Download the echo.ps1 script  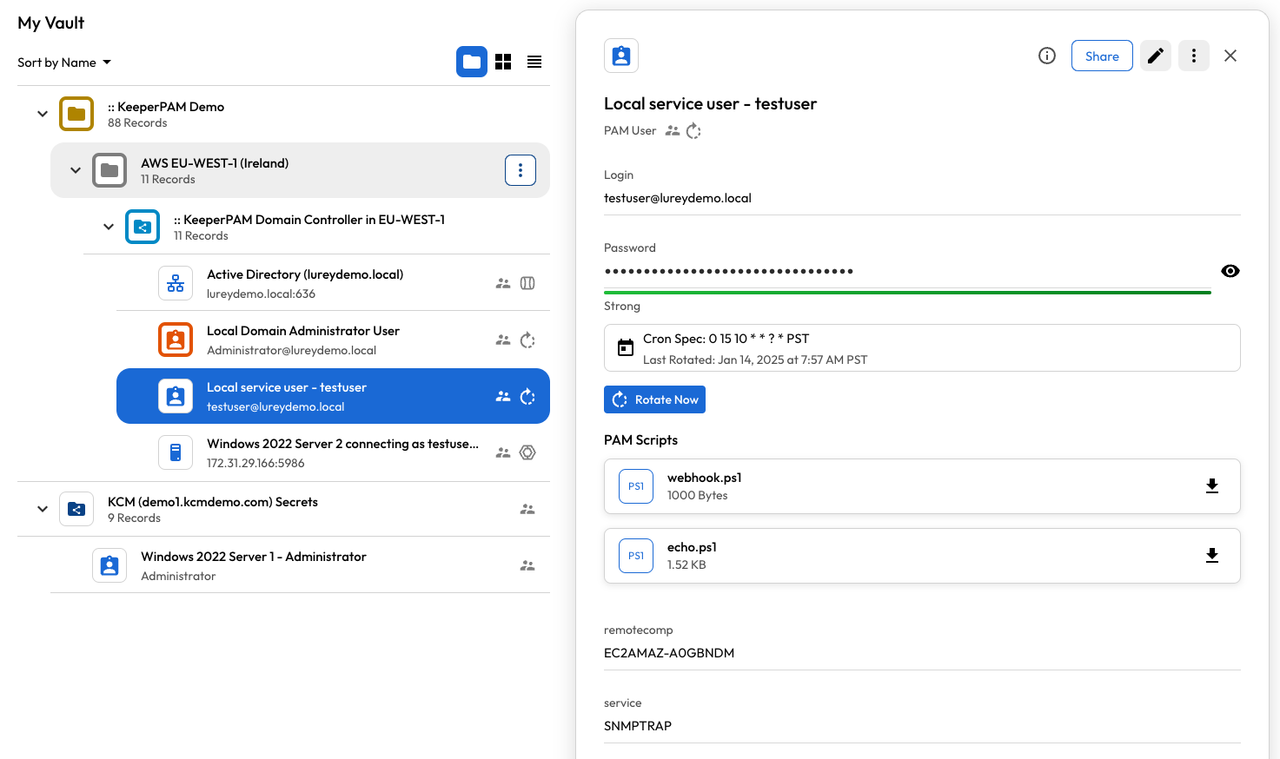(1211, 556)
